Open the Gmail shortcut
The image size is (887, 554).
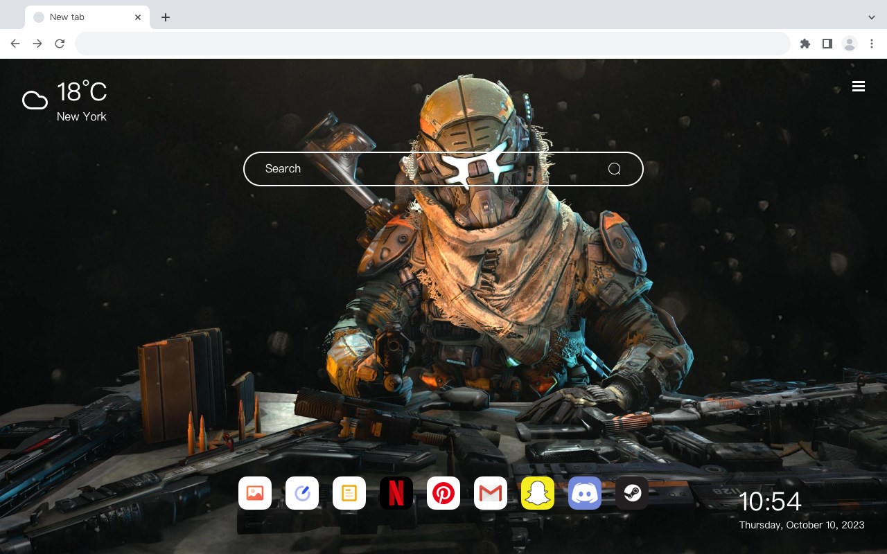(x=491, y=493)
